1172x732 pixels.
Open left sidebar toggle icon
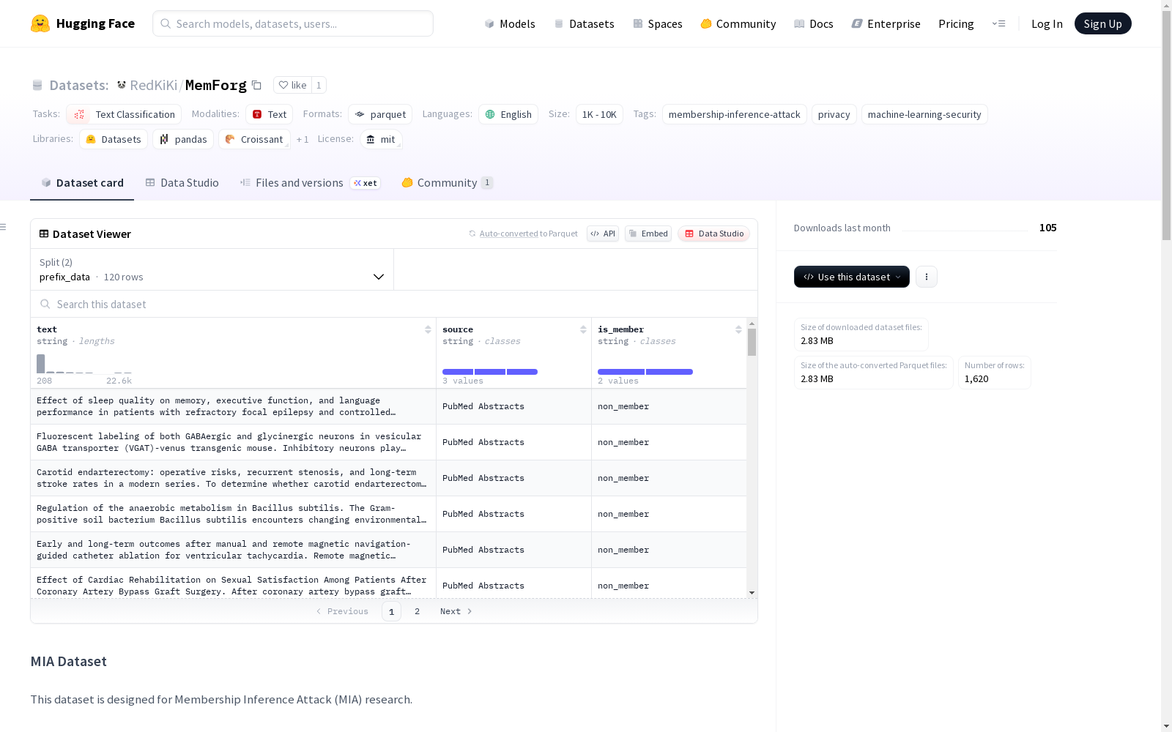coord(4,227)
